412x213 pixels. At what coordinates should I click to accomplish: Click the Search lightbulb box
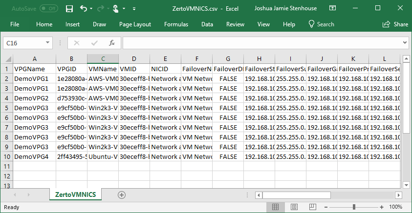point(322,24)
